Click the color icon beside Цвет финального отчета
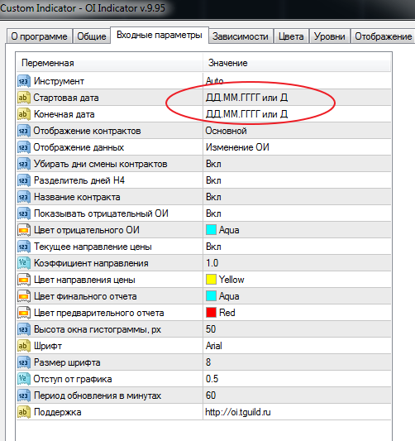The image size is (415, 441). click(24, 296)
